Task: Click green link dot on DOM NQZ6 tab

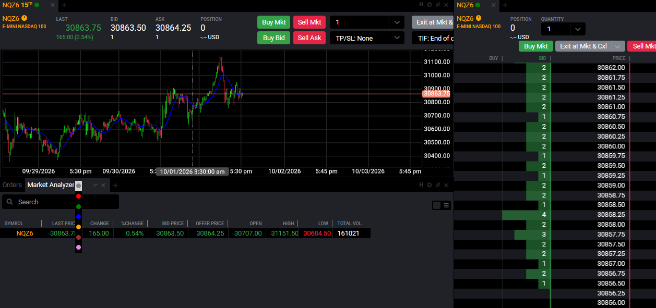Action: click(478, 5)
